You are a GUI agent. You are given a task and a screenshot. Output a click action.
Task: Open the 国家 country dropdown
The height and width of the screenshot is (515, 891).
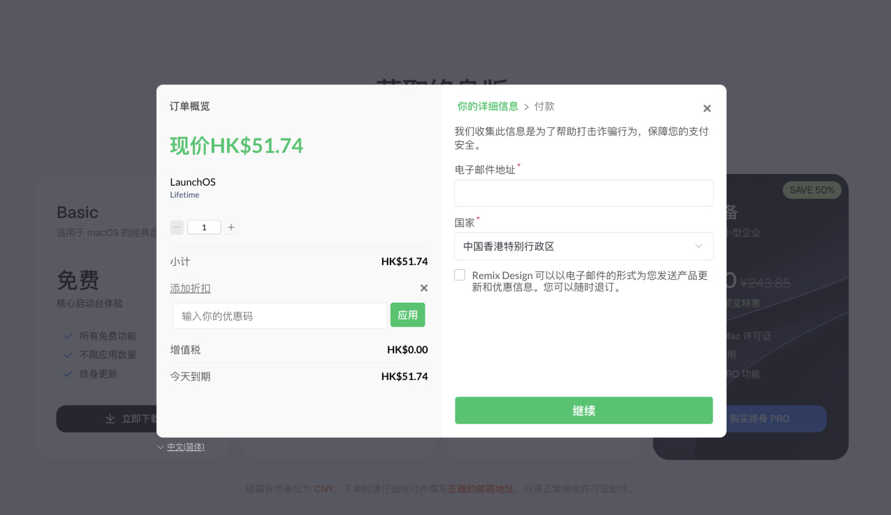click(x=584, y=246)
